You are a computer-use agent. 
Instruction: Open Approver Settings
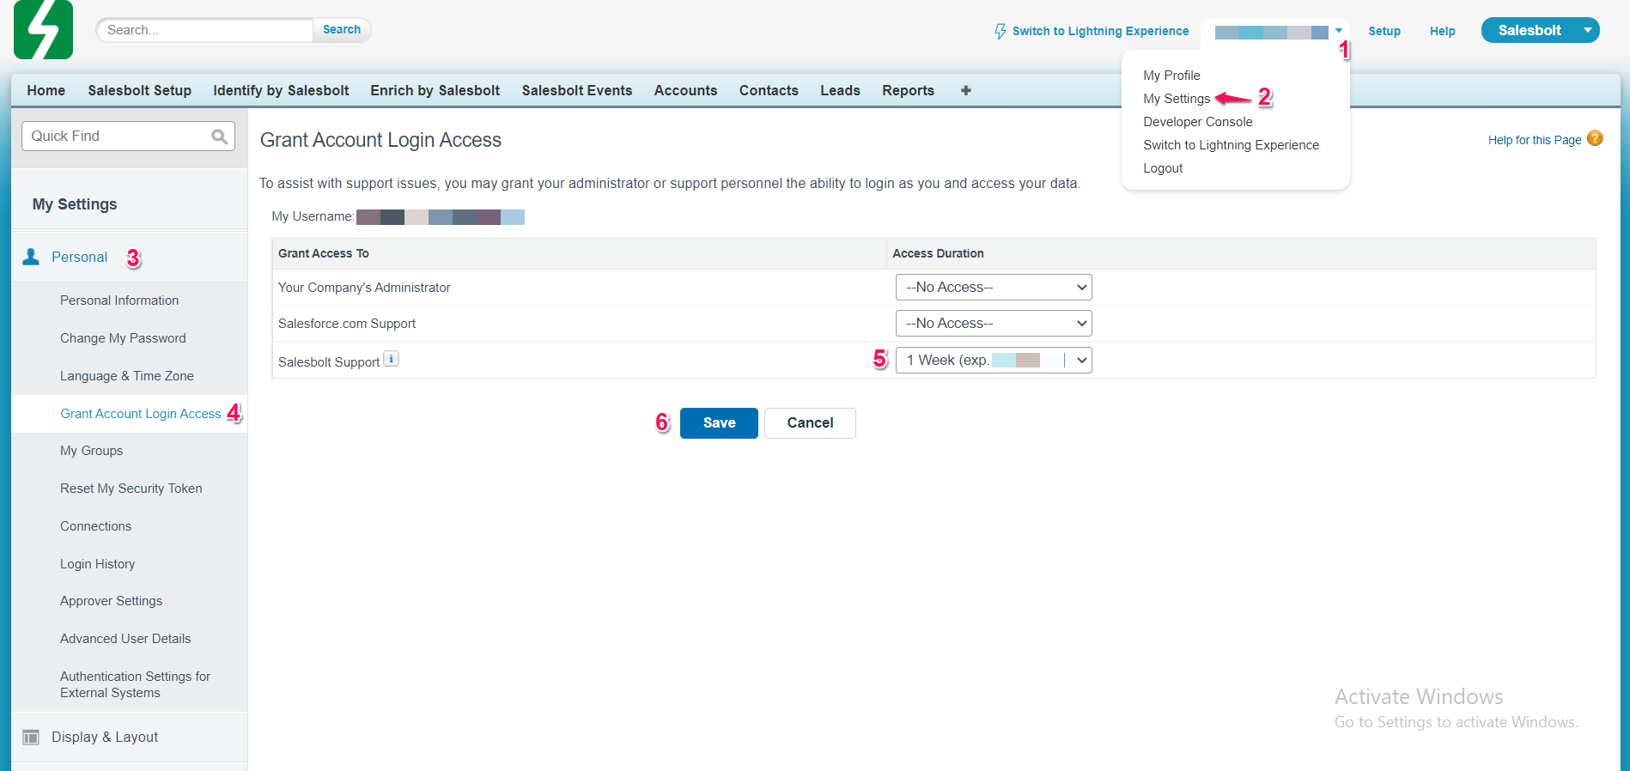pyautogui.click(x=111, y=601)
